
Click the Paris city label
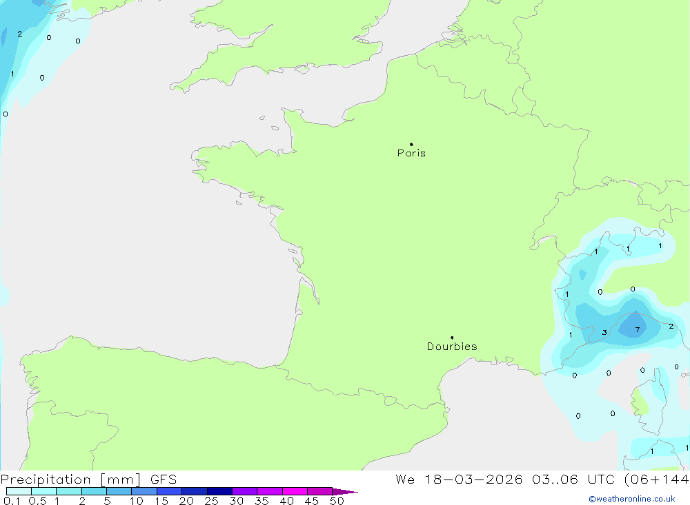pos(411,153)
